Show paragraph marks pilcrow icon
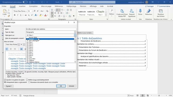This screenshot has height=97, width=173. click(x=74, y=16)
